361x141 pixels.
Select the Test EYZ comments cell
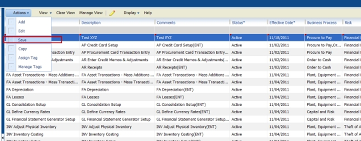[x=192, y=38]
